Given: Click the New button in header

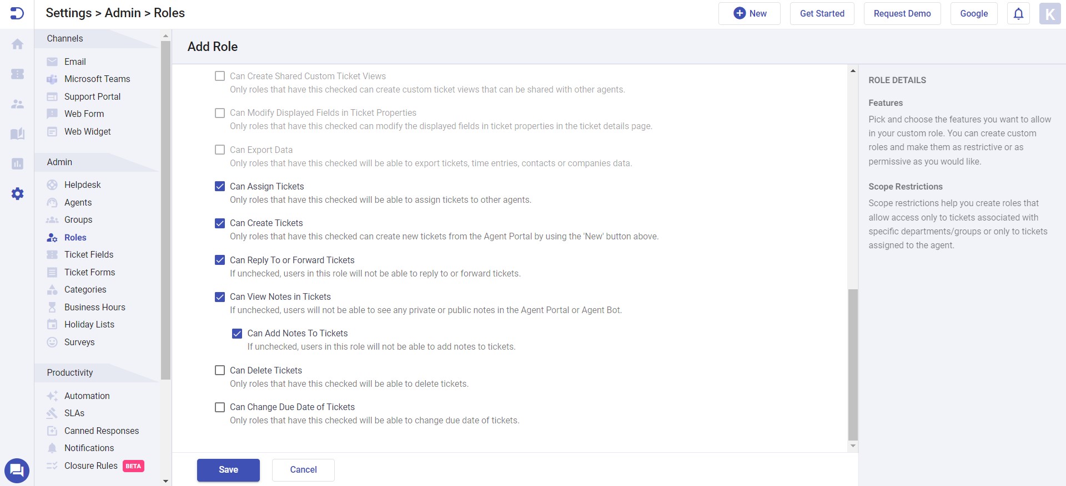Looking at the screenshot, I should tap(749, 14).
